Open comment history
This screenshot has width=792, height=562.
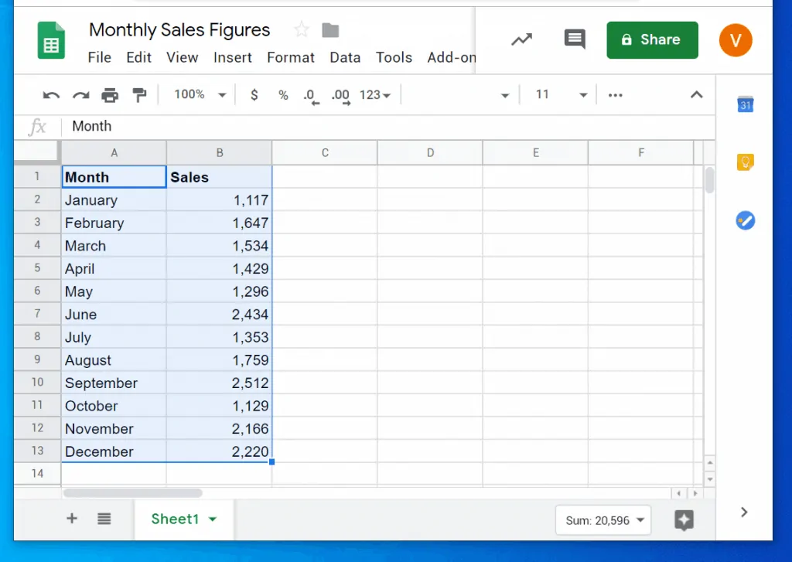575,39
